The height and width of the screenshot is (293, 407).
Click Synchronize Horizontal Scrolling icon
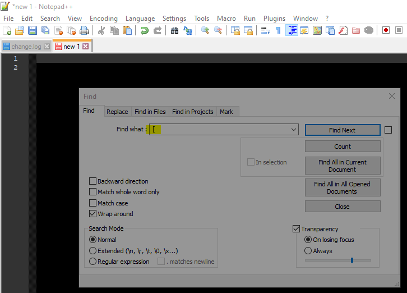[248, 30]
